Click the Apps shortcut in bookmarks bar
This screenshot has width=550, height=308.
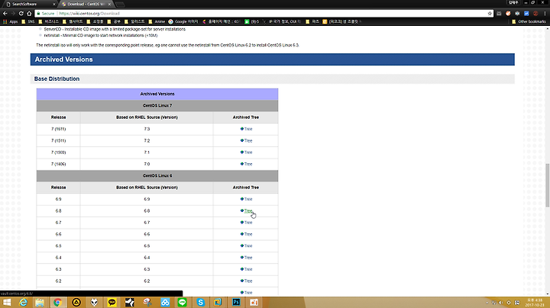point(10,21)
